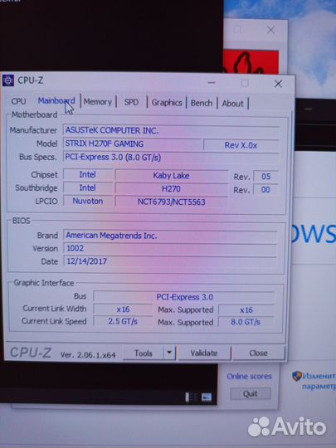336x448 pixels.
Task: Select the Mainboard tab
Action: tap(56, 101)
